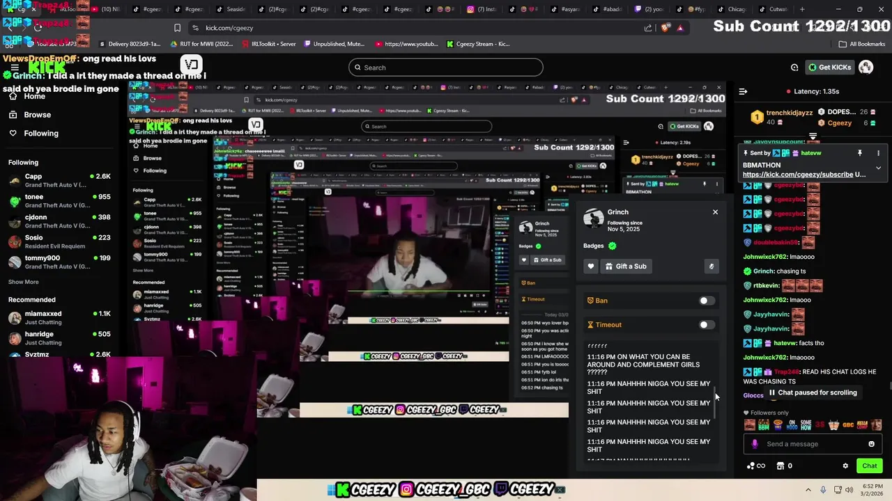892x501 pixels.
Task: Insert the BBM emote
Action: tap(764, 424)
